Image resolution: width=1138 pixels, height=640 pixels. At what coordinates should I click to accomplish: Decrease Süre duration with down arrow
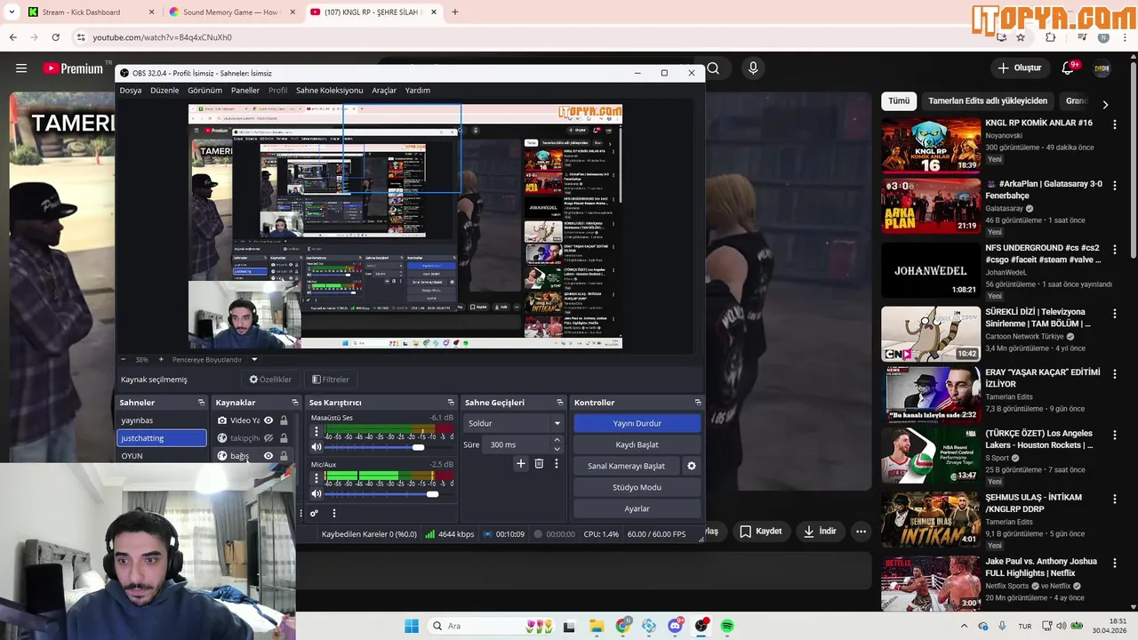point(557,449)
